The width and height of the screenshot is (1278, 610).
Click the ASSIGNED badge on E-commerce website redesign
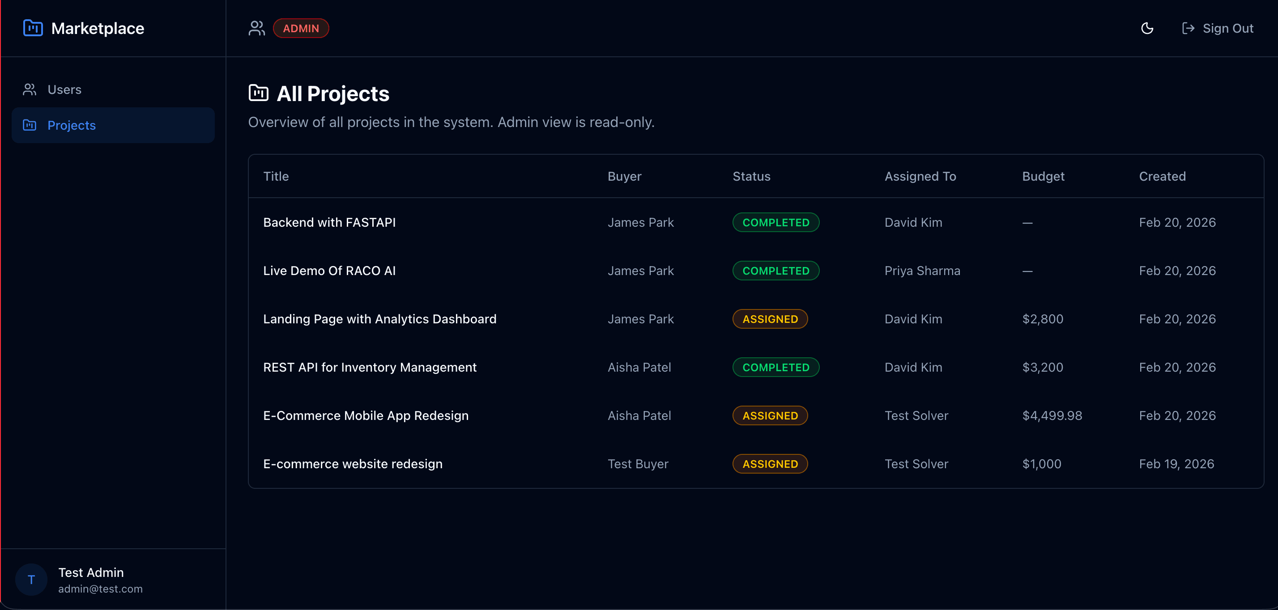[770, 464]
